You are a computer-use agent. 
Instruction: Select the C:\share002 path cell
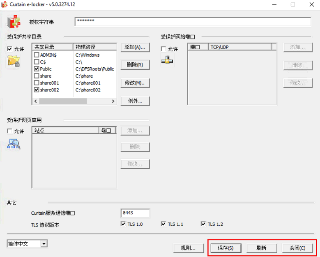[x=88, y=90]
